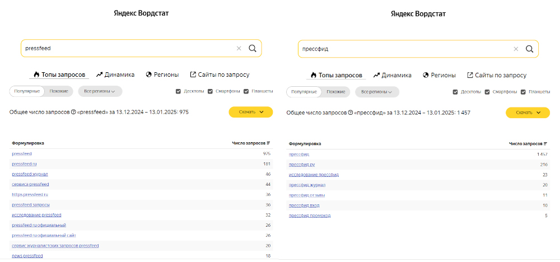Open сервис журналистских запросов pressfeed link
The image size is (560, 262).
click(55, 246)
